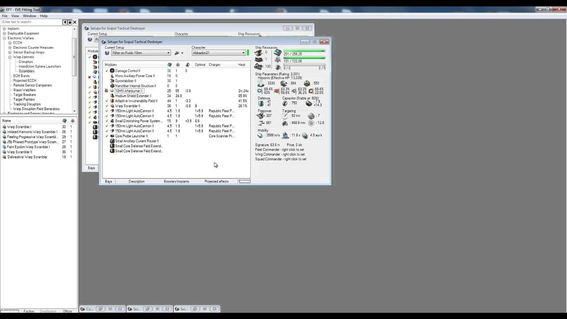Toggle the Small Diminishing Power System checkmark

[x=106, y=121]
